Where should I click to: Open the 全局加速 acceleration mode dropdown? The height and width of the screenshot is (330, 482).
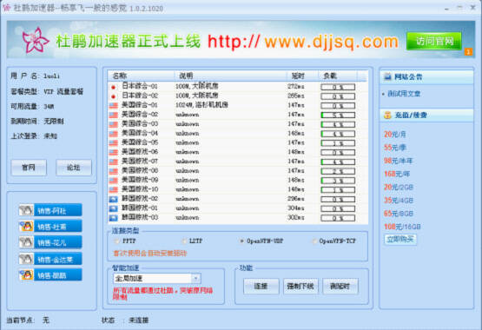pyautogui.click(x=195, y=279)
